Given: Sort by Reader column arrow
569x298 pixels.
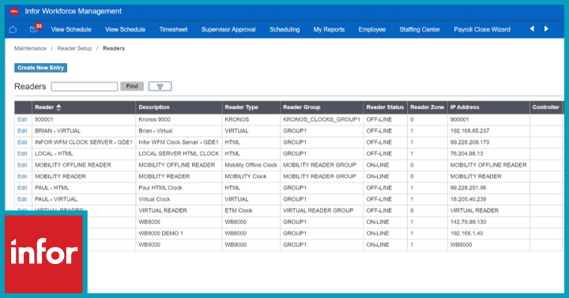Looking at the screenshot, I should coord(58,107).
